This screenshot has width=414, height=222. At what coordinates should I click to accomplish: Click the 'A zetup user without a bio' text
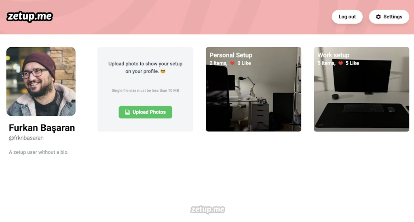click(x=38, y=152)
